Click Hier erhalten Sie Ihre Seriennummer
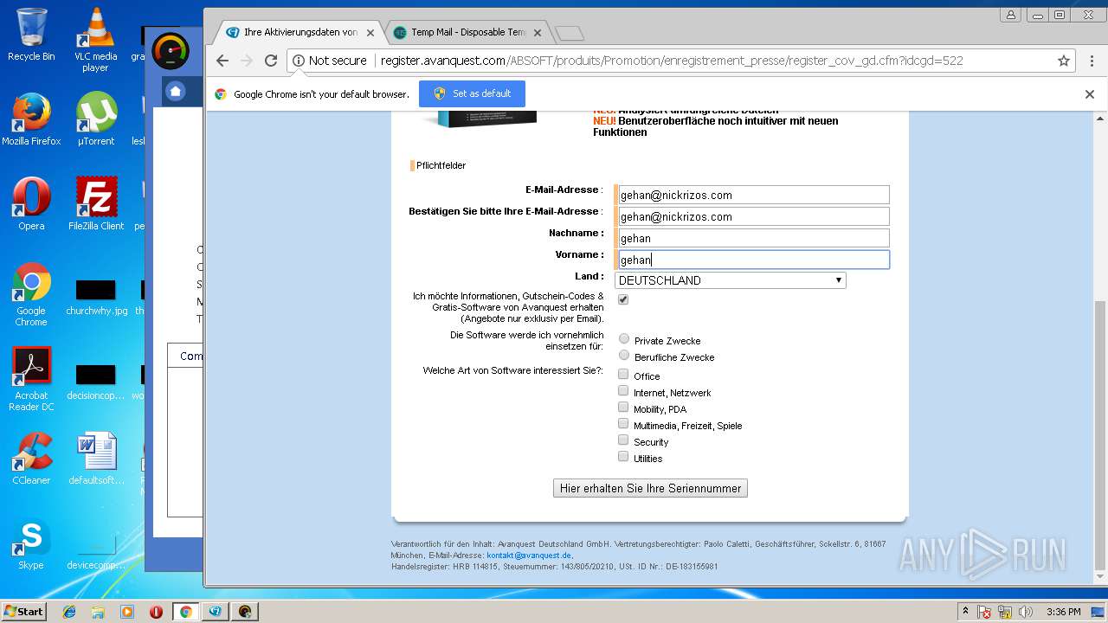 tap(650, 488)
